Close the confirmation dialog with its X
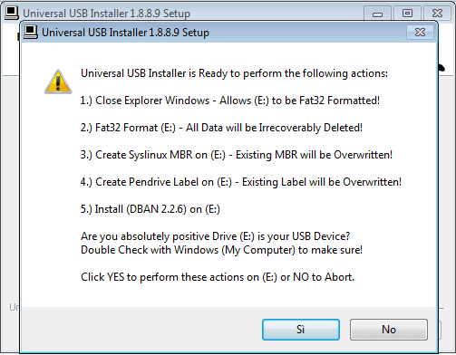The width and height of the screenshot is (456, 355). click(420, 32)
